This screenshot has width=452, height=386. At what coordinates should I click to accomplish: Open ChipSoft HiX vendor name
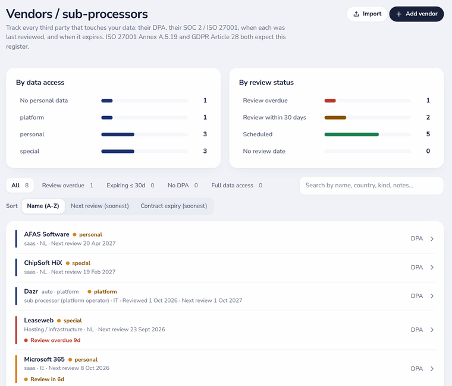pyautogui.click(x=43, y=263)
